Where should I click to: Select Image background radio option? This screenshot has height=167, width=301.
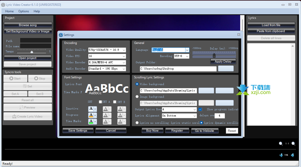[x=137, y=97]
